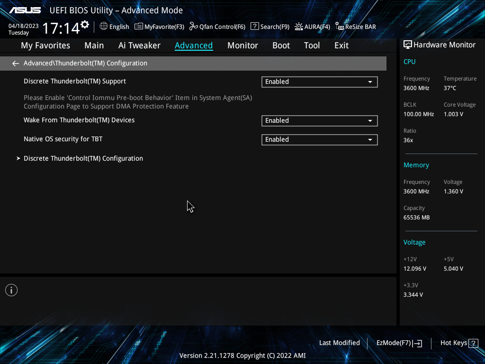485x364 pixels.
Task: Click the ASUS logo
Action: click(x=25, y=10)
